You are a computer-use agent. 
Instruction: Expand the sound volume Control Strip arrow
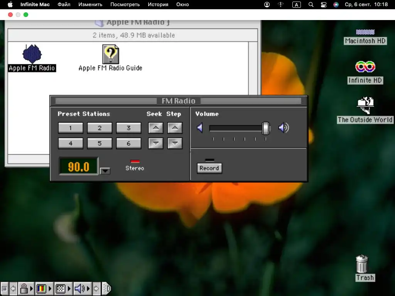88,288
